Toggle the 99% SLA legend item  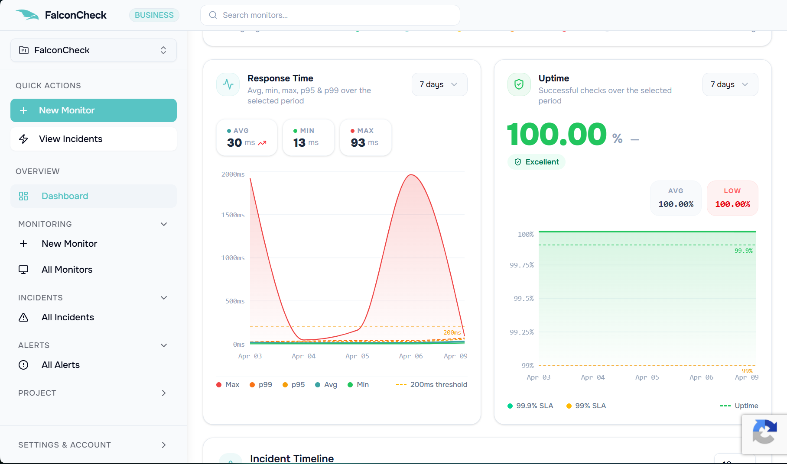click(586, 406)
